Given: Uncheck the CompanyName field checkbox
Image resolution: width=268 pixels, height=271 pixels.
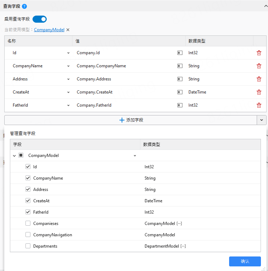Looking at the screenshot, I should (28, 178).
